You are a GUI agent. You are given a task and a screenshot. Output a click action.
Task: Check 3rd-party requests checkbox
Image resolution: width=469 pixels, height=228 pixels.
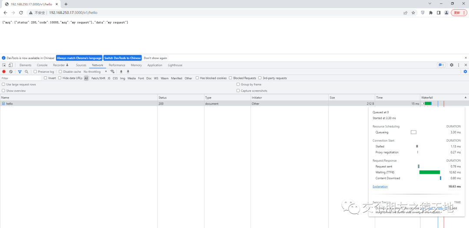click(260, 78)
